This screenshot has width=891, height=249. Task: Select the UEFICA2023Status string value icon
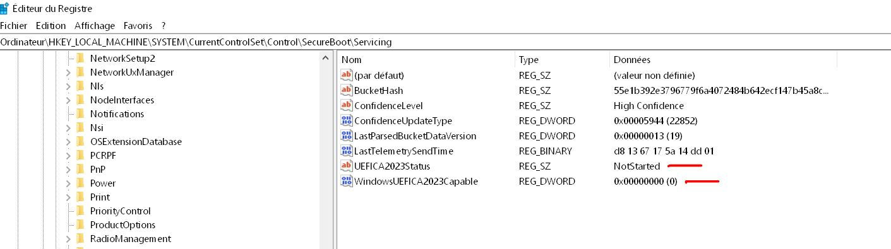point(346,166)
